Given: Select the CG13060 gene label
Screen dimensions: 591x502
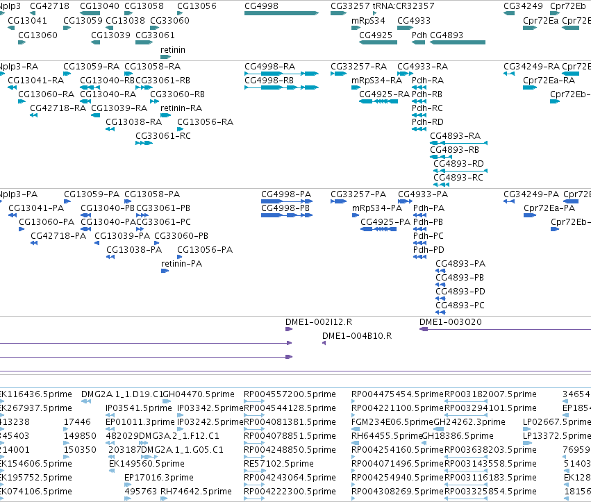Looking at the screenshot, I should 38,35.
